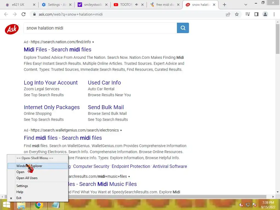This screenshot has height=210, width=280.
Task: Click the lock icon in address bar
Action: coord(34,14)
